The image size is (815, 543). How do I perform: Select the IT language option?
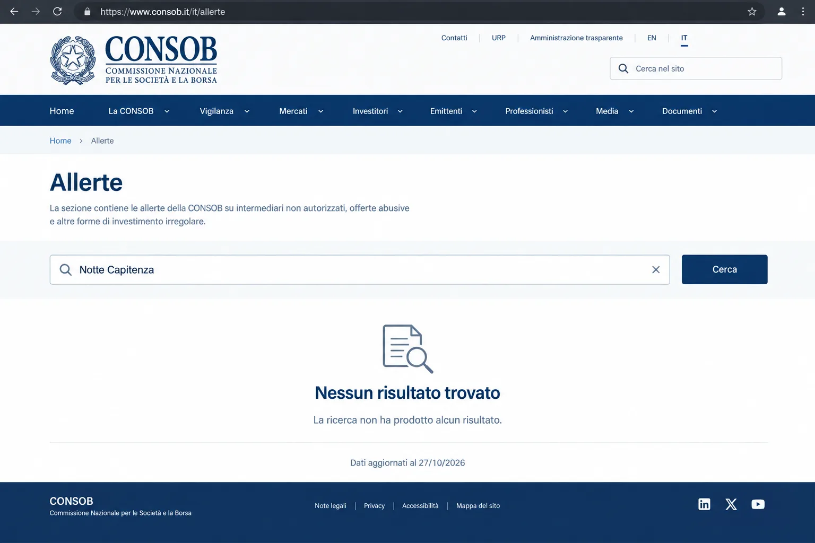tap(684, 38)
